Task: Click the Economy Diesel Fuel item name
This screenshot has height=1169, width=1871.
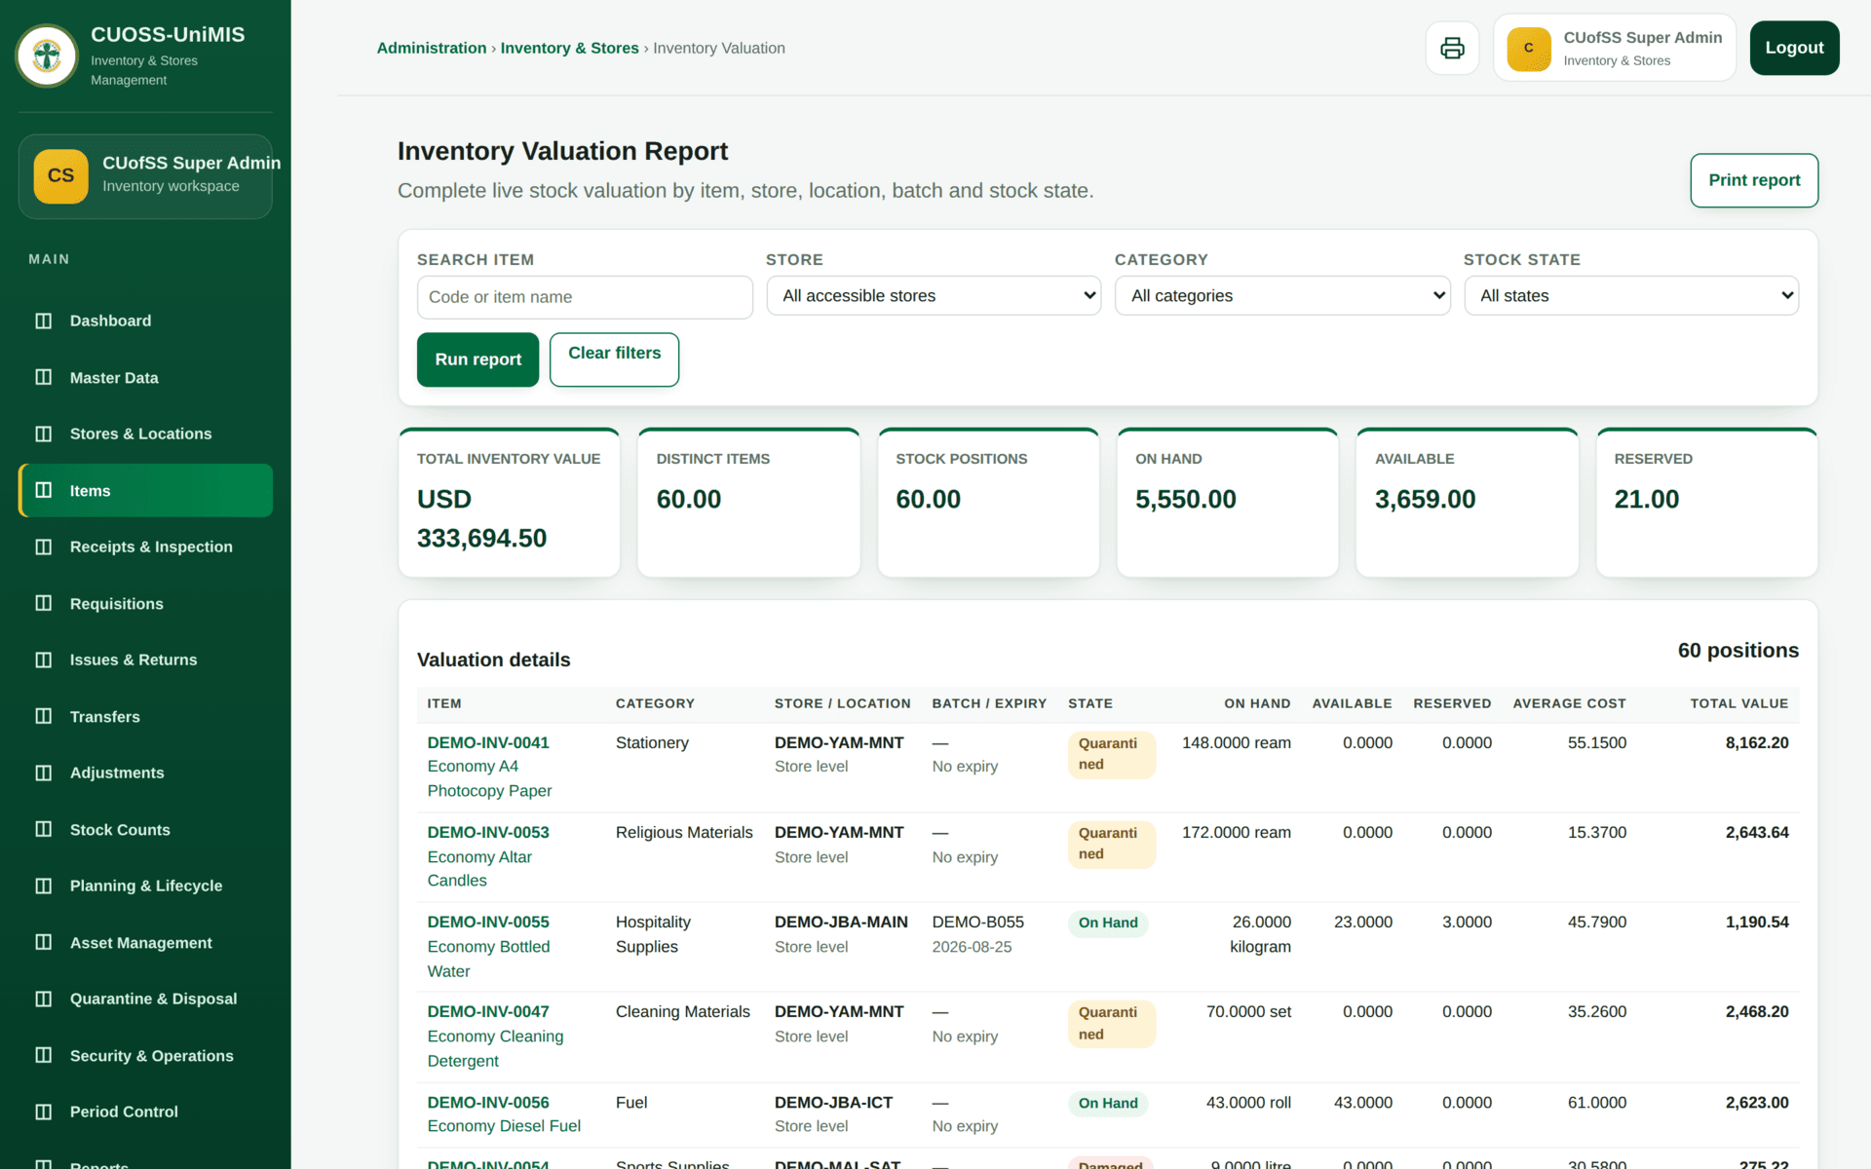Action: (504, 1126)
